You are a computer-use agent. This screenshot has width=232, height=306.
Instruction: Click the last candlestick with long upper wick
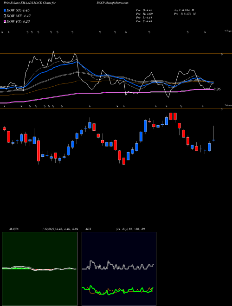click(213, 134)
